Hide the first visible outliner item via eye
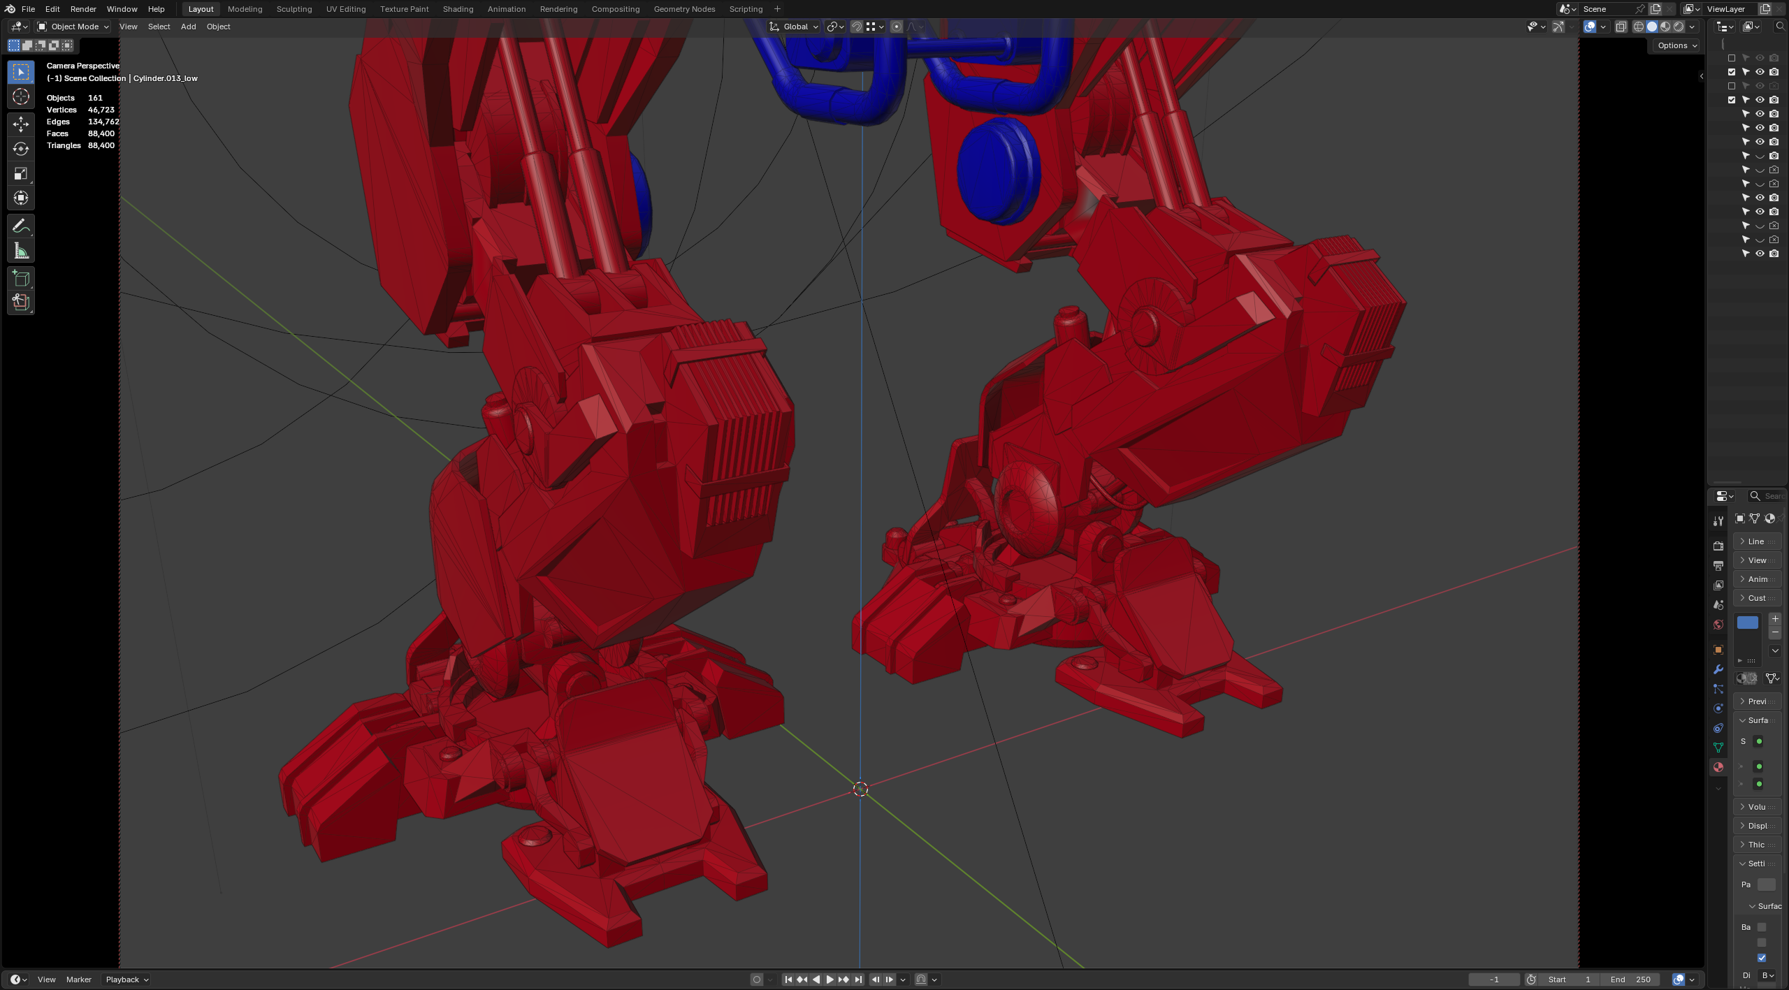 click(1760, 72)
